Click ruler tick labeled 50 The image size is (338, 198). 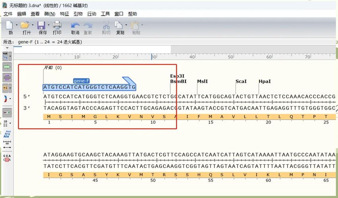pos(231,57)
